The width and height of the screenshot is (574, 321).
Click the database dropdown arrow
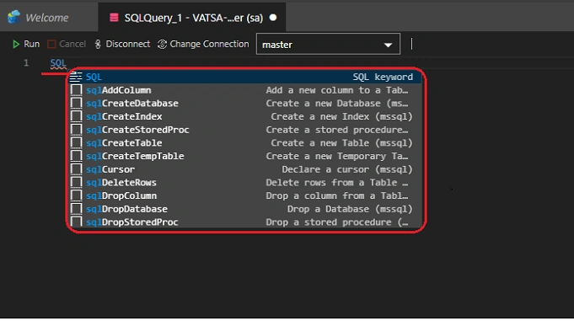(x=388, y=45)
